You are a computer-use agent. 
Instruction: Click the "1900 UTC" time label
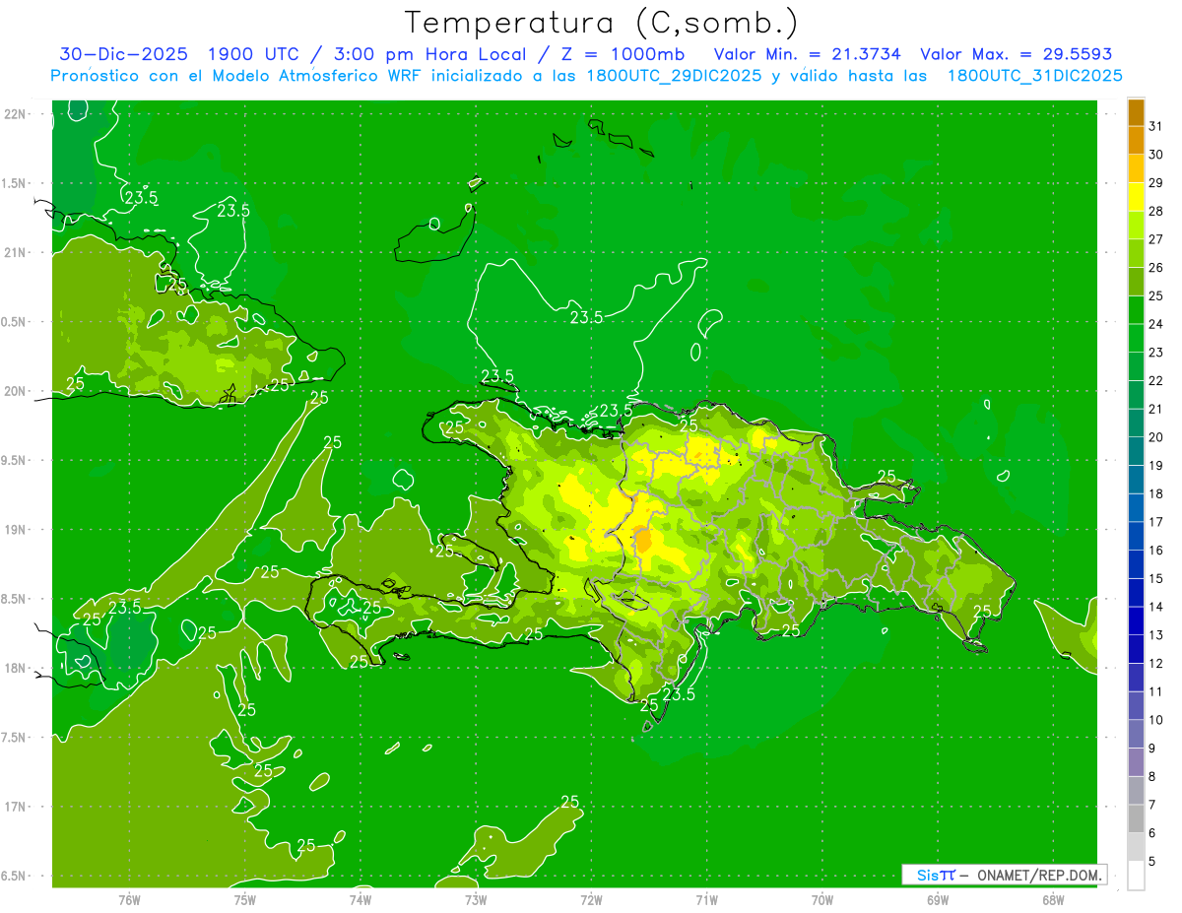[x=254, y=54]
